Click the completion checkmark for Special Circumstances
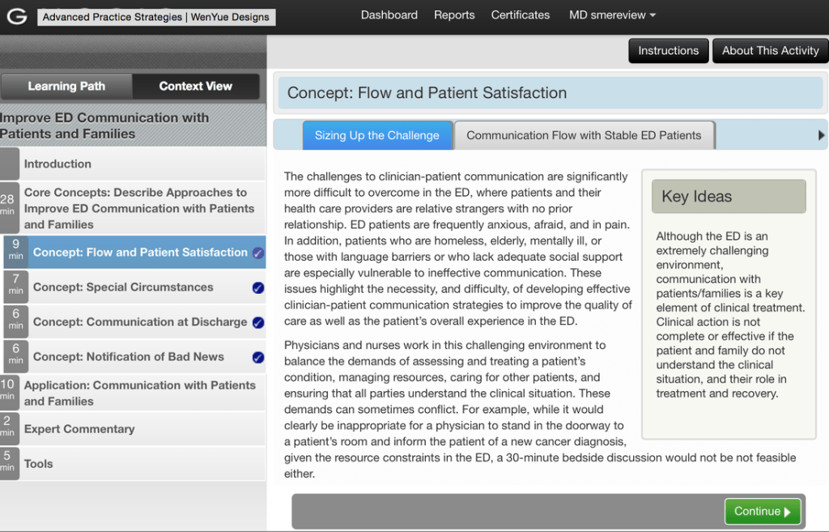 pyautogui.click(x=257, y=287)
